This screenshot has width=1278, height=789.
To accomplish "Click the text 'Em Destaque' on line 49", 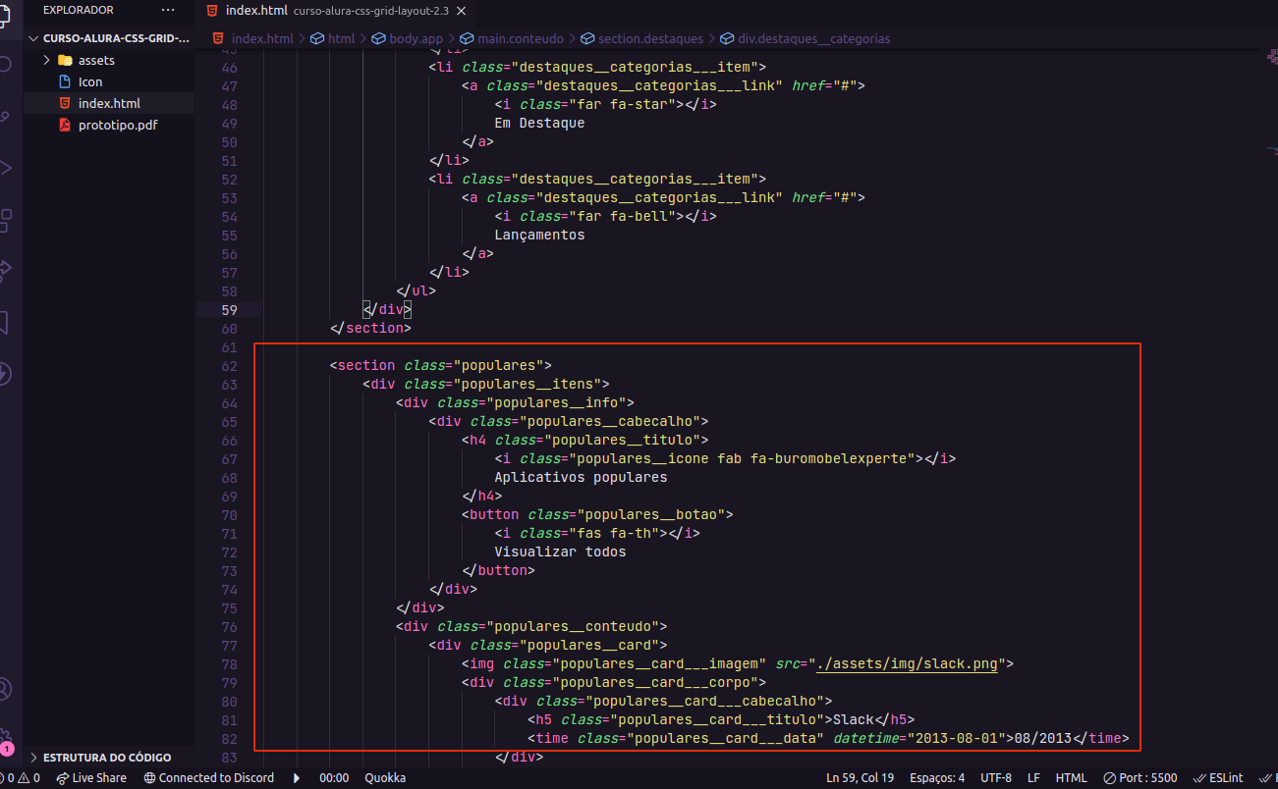I will pos(539,123).
